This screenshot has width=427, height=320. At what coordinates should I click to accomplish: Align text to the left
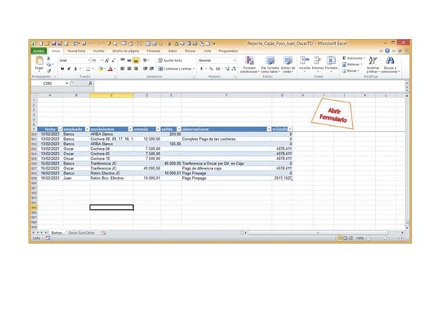(122, 68)
